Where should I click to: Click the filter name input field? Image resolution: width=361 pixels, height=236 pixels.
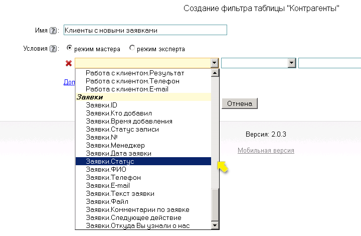tap(144, 30)
